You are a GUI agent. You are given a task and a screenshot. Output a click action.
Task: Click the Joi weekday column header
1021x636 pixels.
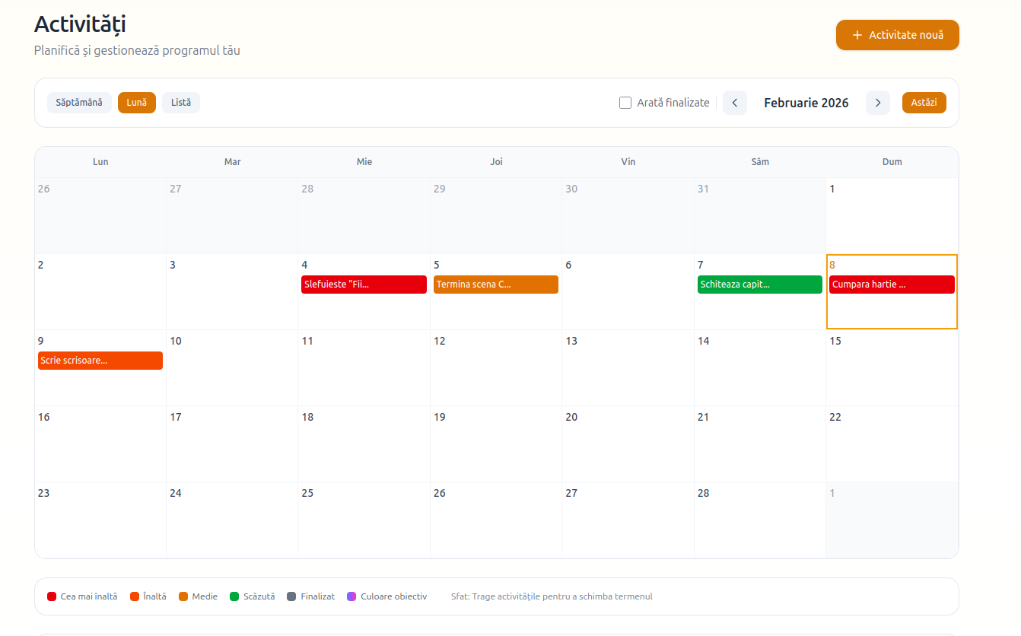496,162
